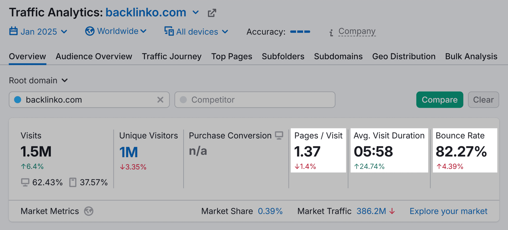Open the Jan 2025 date dropdown
The width and height of the screenshot is (508, 230).
tap(64, 31)
